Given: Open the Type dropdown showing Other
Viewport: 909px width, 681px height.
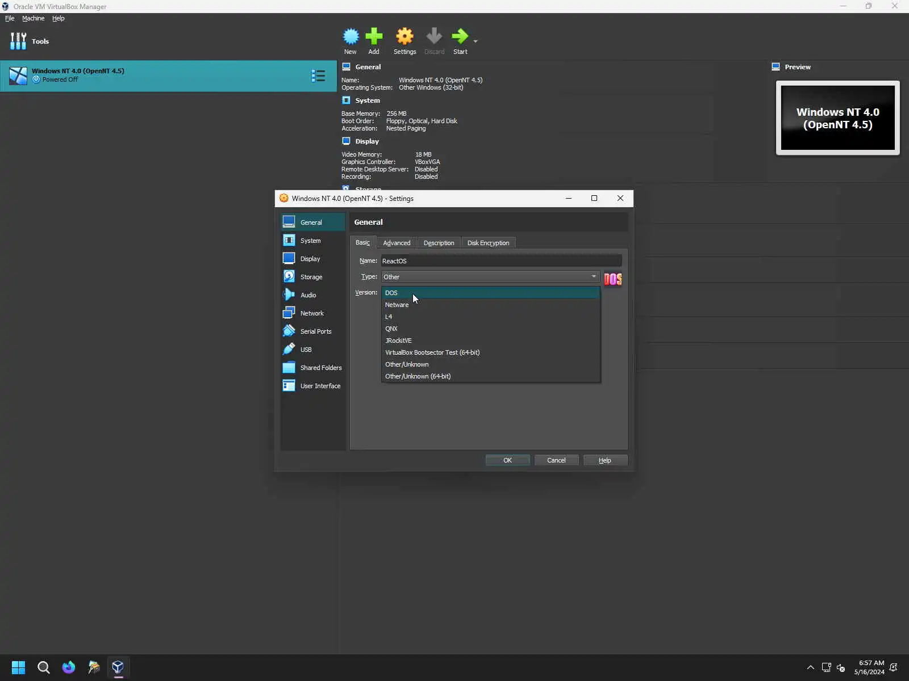Looking at the screenshot, I should pyautogui.click(x=490, y=276).
